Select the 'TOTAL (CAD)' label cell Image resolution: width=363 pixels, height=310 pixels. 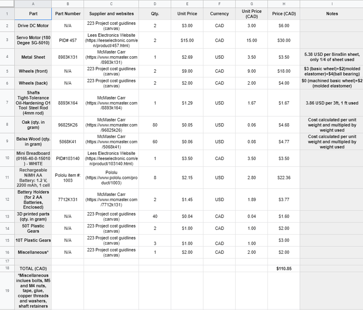point(33,269)
